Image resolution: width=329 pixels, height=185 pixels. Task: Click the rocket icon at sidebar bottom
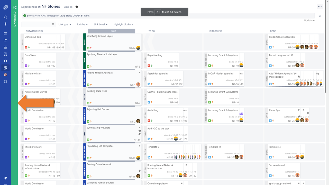[x=5, y=178]
